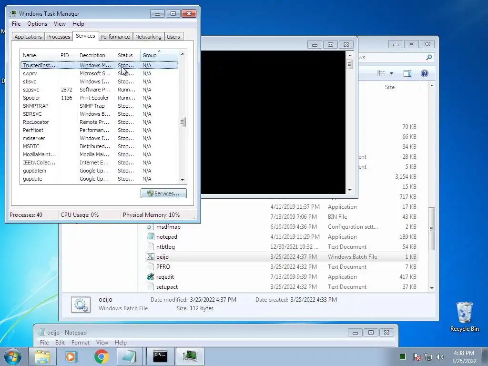Select the ntbtlog text document

[281, 247]
